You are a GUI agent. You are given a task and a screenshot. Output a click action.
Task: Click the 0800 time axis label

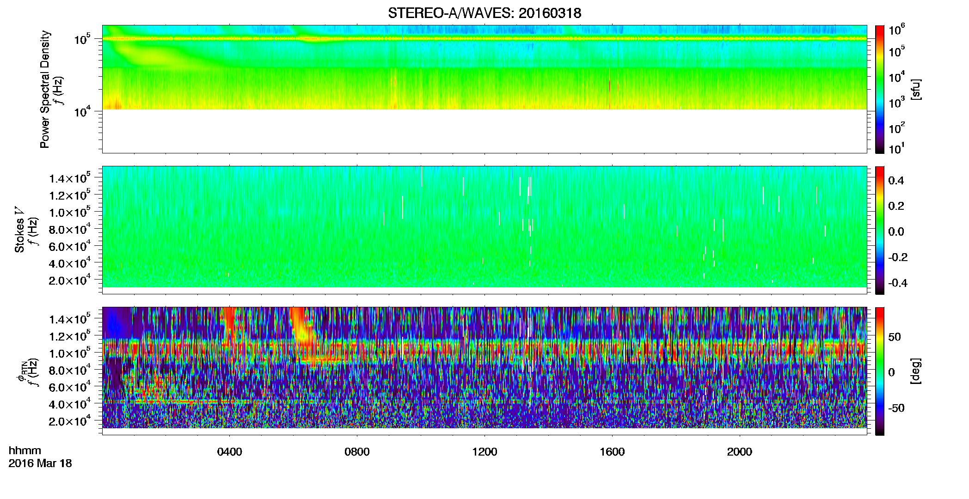click(x=357, y=452)
